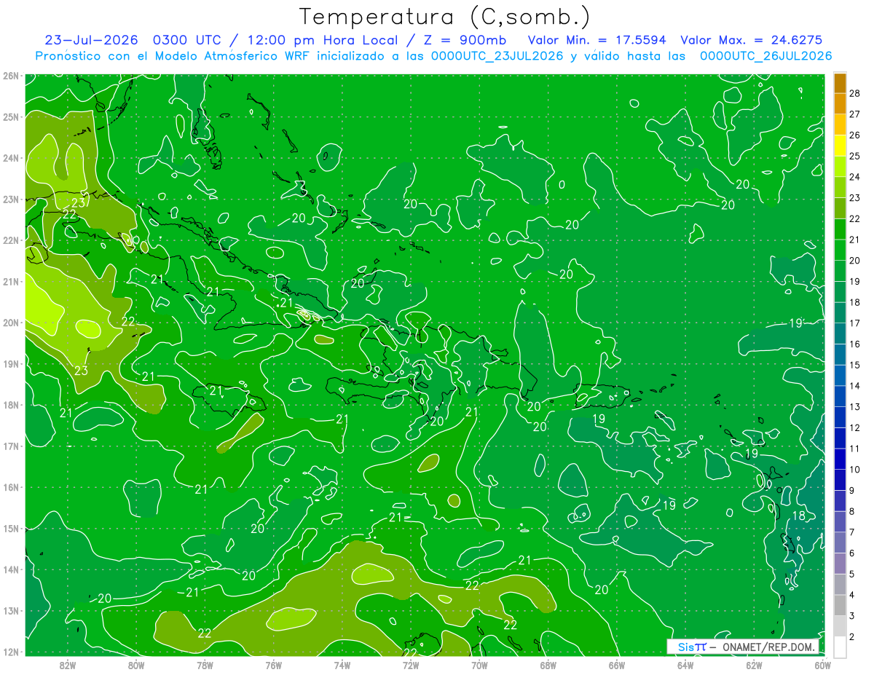Click the "15N" latitude axis label
874x675 pixels.
[10, 528]
